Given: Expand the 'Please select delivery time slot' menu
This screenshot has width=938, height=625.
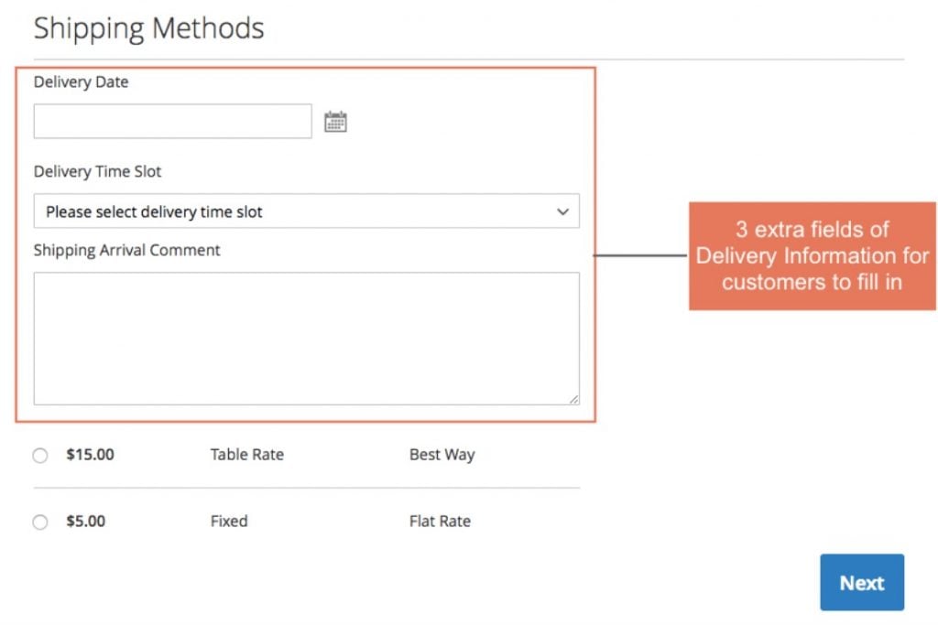Looking at the screenshot, I should [306, 210].
